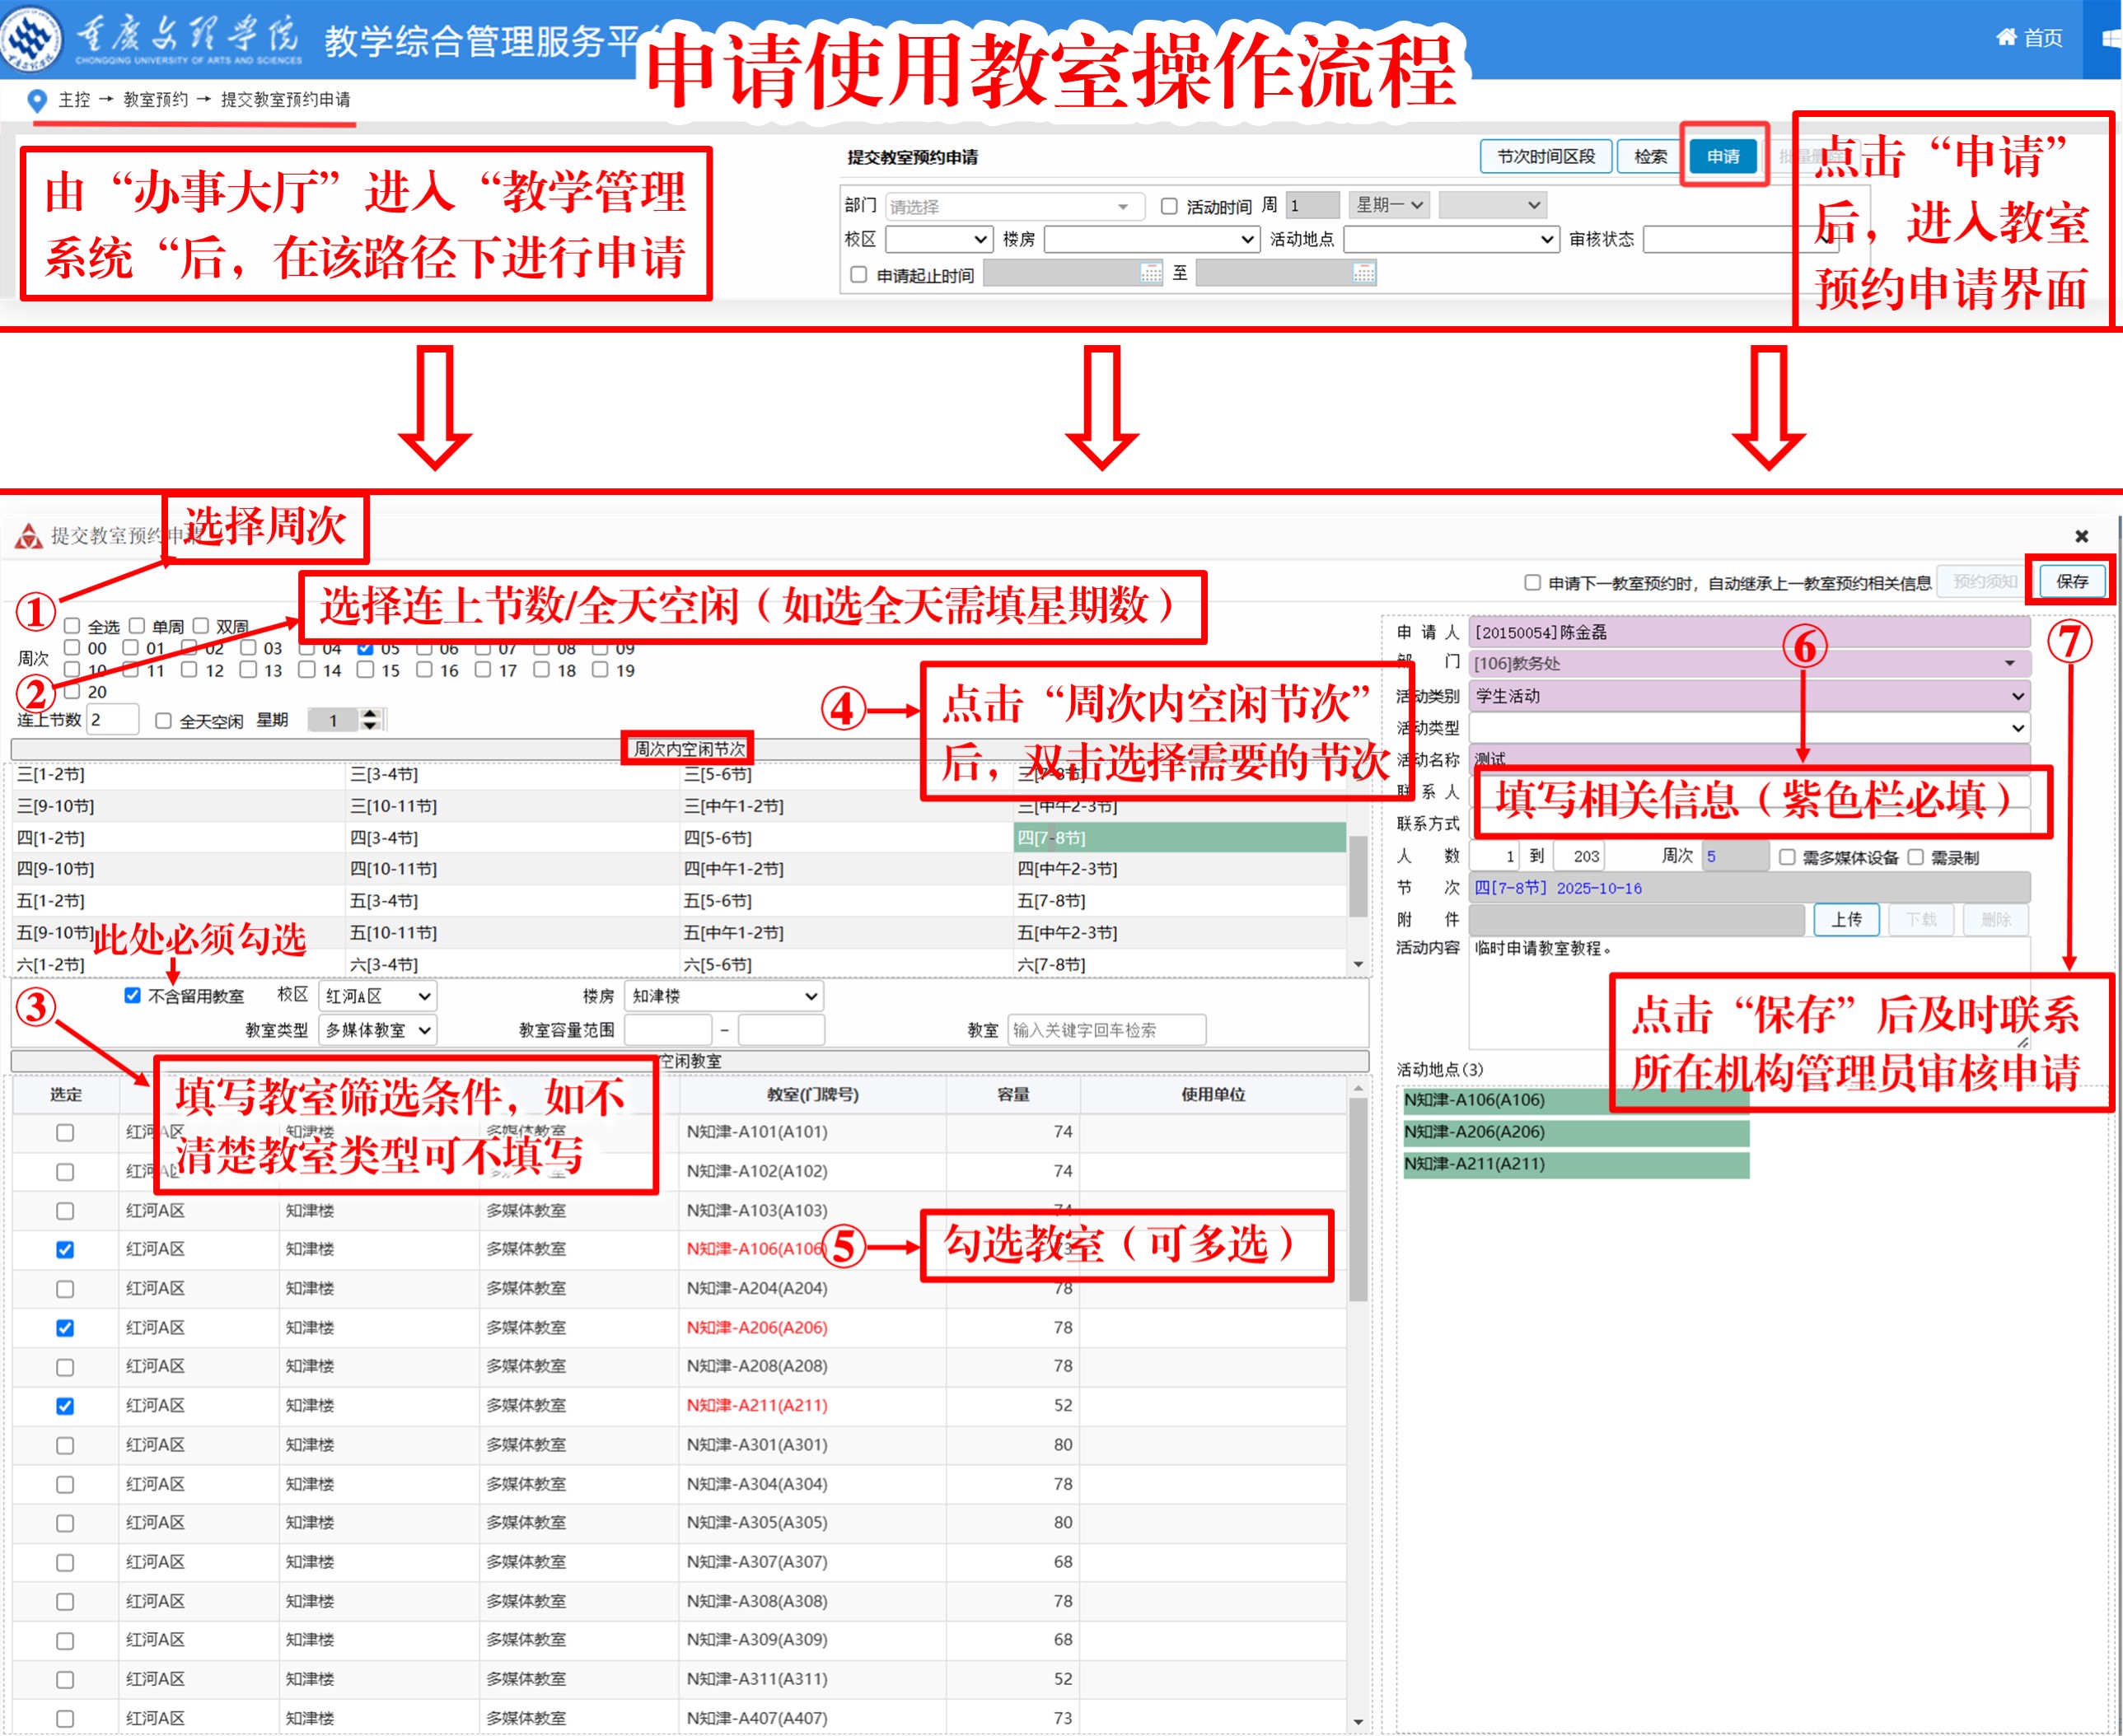Click the 保存 button
2123x1736 pixels.
[x=2070, y=581]
